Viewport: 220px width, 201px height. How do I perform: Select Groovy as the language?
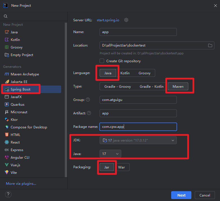tap(145, 73)
